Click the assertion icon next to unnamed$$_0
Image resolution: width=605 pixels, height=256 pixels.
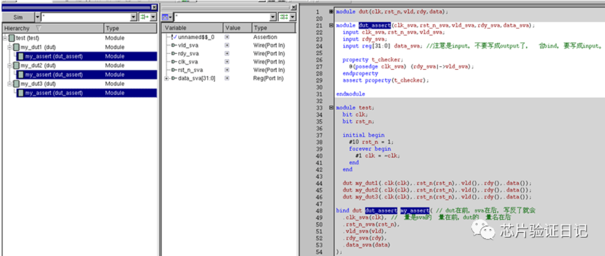point(174,37)
